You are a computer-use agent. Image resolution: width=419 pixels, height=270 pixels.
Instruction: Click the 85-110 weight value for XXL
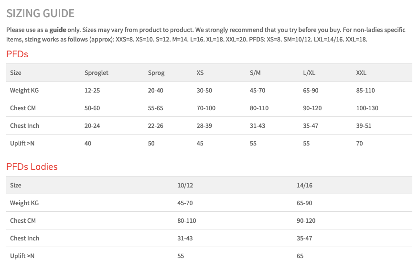pyautogui.click(x=365, y=90)
